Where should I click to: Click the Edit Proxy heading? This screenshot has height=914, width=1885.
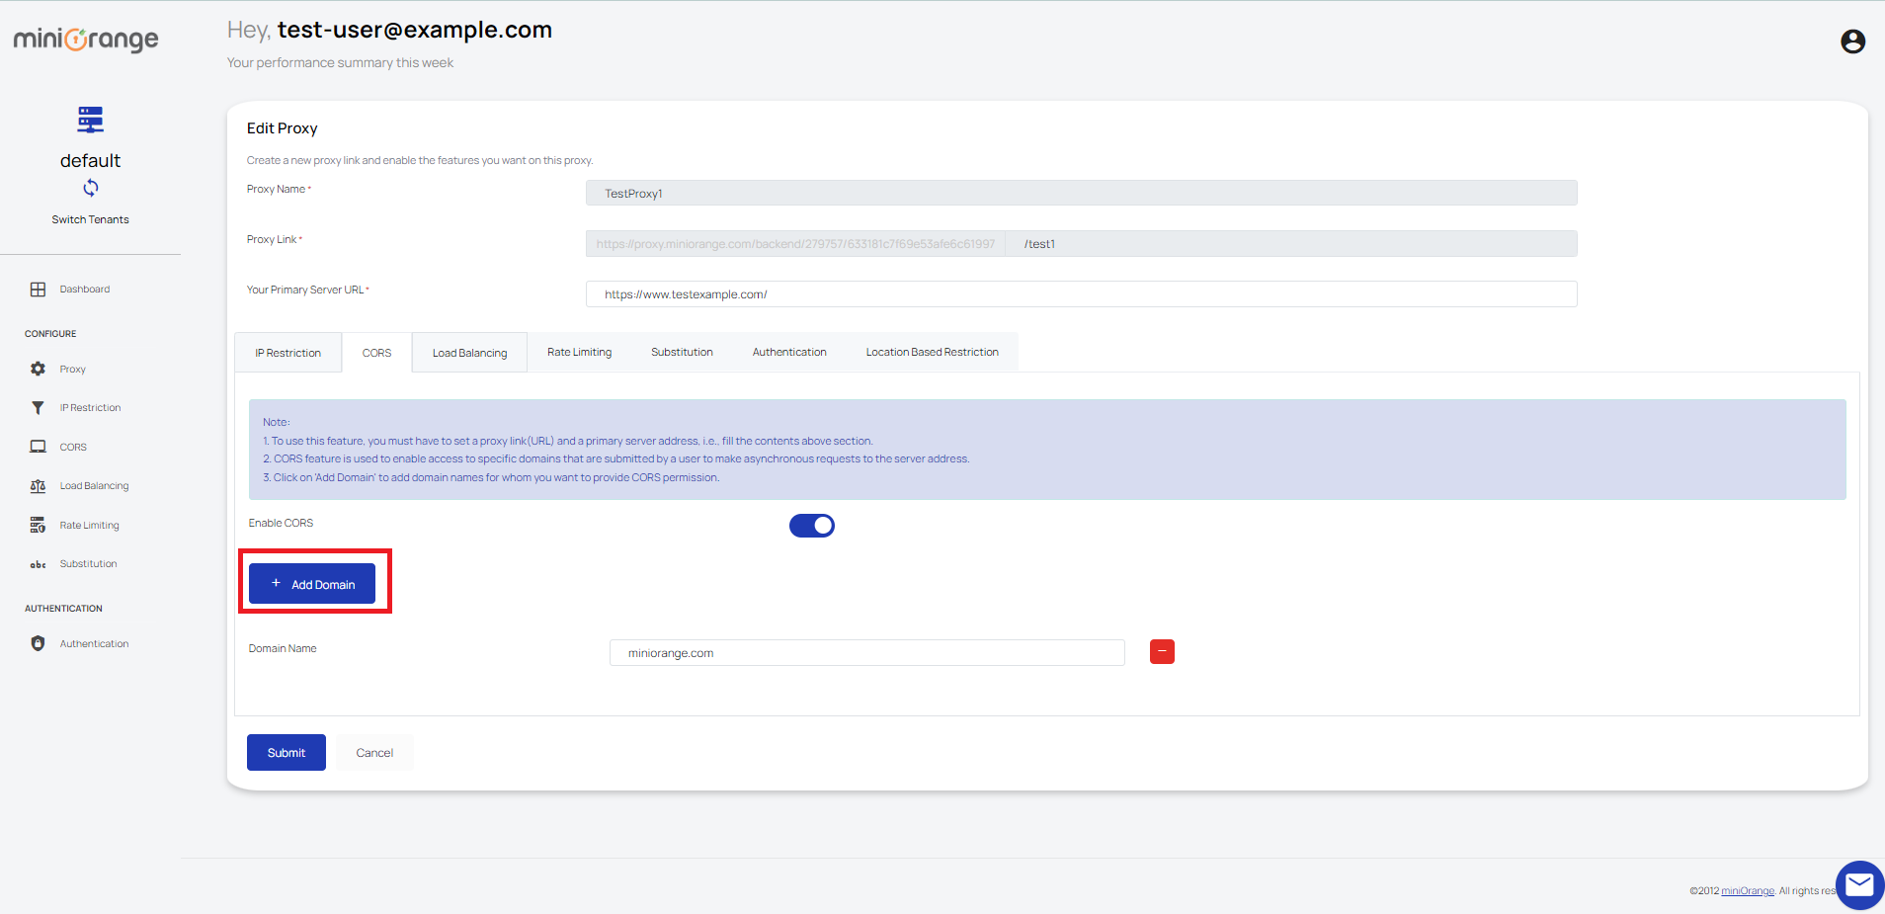[282, 128]
